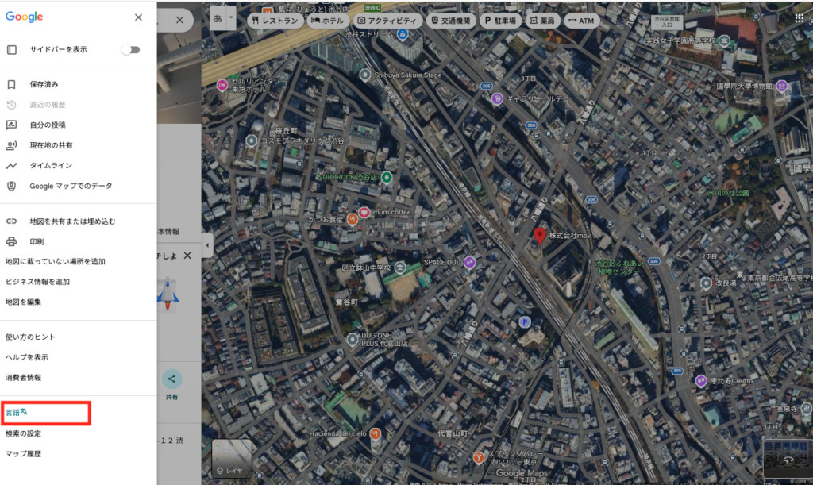Image resolution: width=813 pixels, height=485 pixels.
Task: Toggle the サイドバーを表示 switch
Action: 130,49
